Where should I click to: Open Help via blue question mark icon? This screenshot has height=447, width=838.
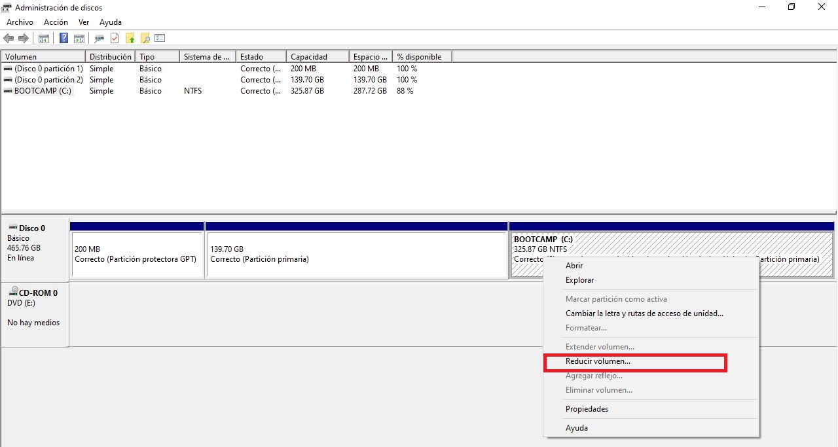click(64, 39)
